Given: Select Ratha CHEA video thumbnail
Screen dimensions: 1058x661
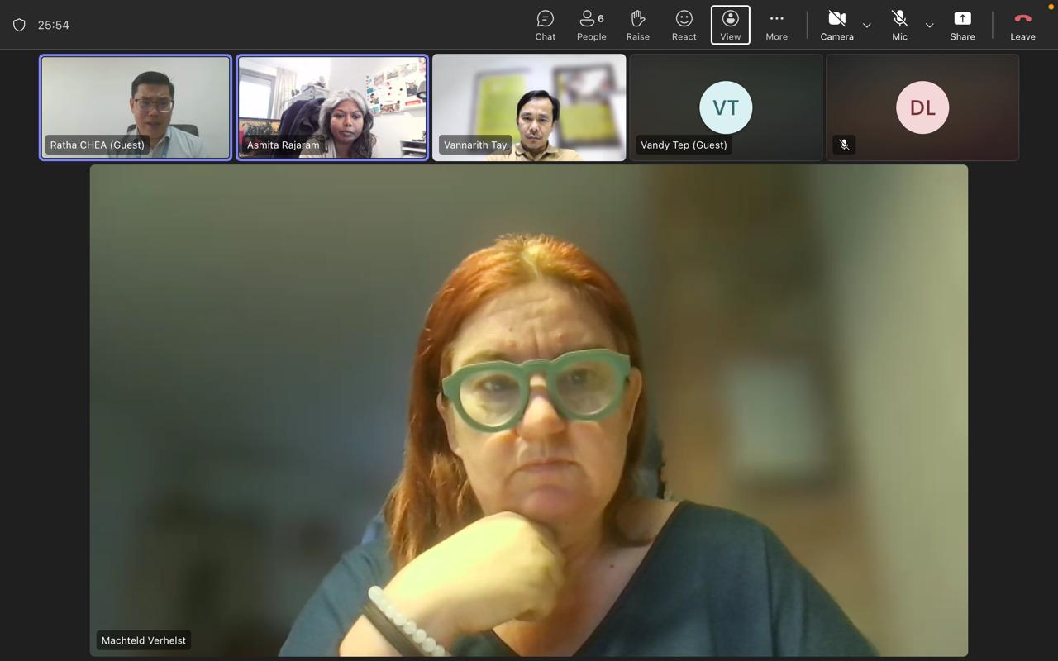Looking at the screenshot, I should pyautogui.click(x=136, y=107).
